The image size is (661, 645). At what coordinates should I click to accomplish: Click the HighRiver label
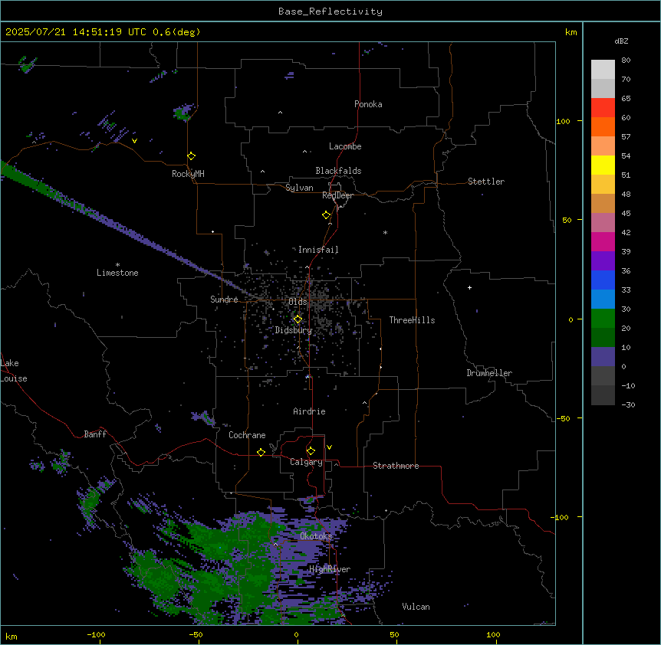click(x=330, y=569)
